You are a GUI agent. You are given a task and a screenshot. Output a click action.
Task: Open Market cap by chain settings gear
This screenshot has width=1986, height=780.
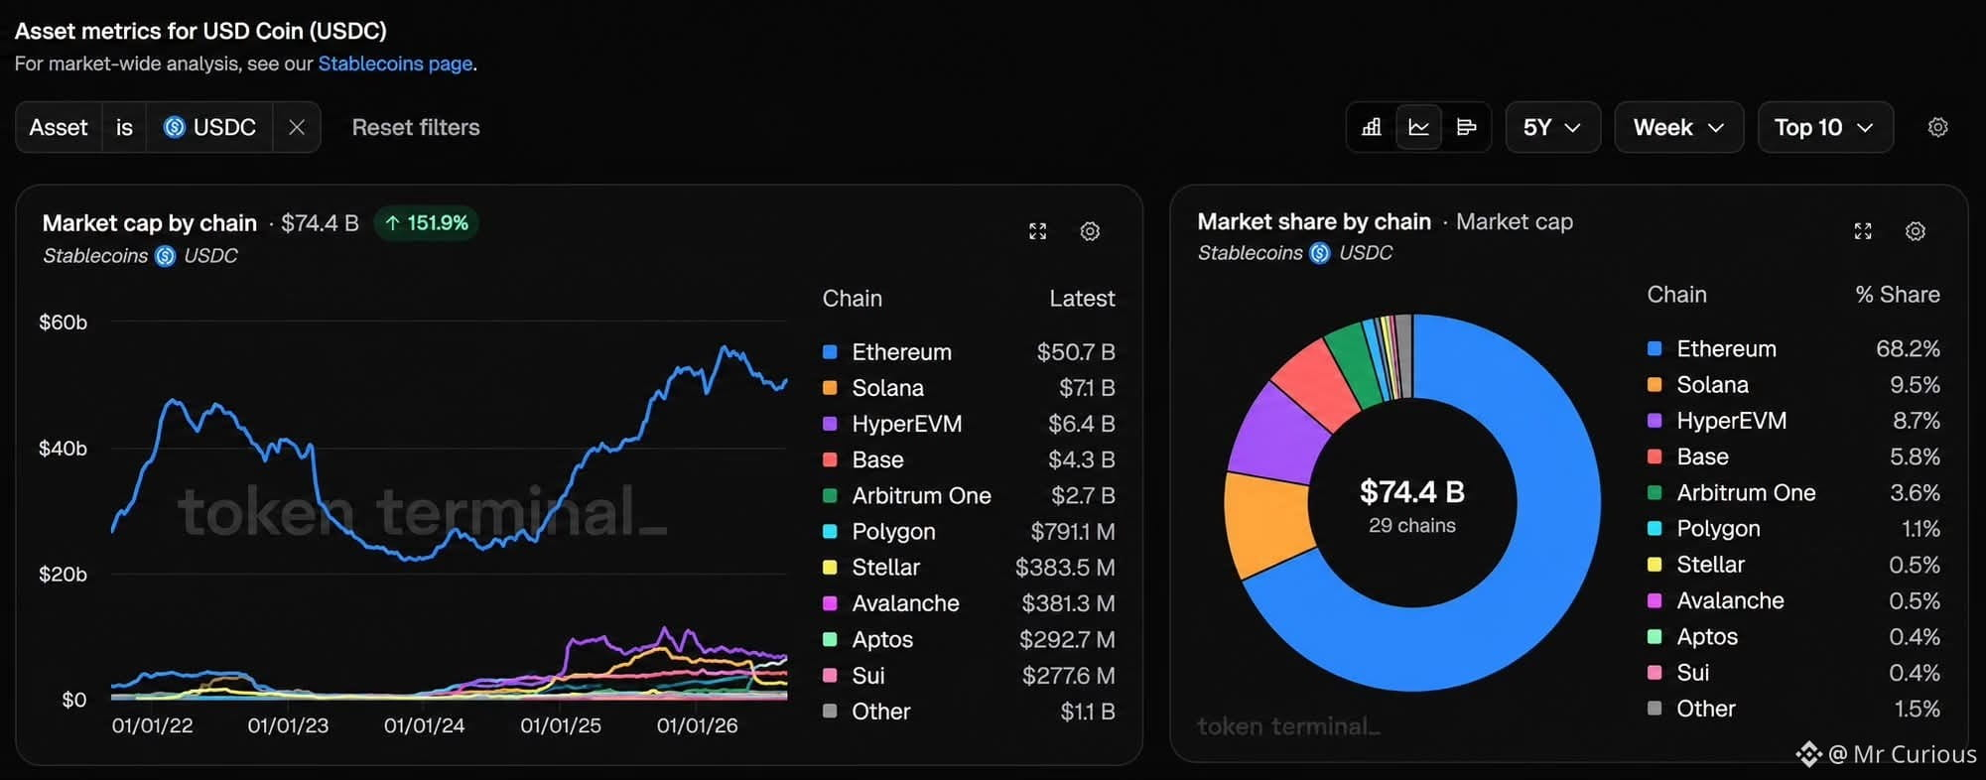click(x=1090, y=231)
